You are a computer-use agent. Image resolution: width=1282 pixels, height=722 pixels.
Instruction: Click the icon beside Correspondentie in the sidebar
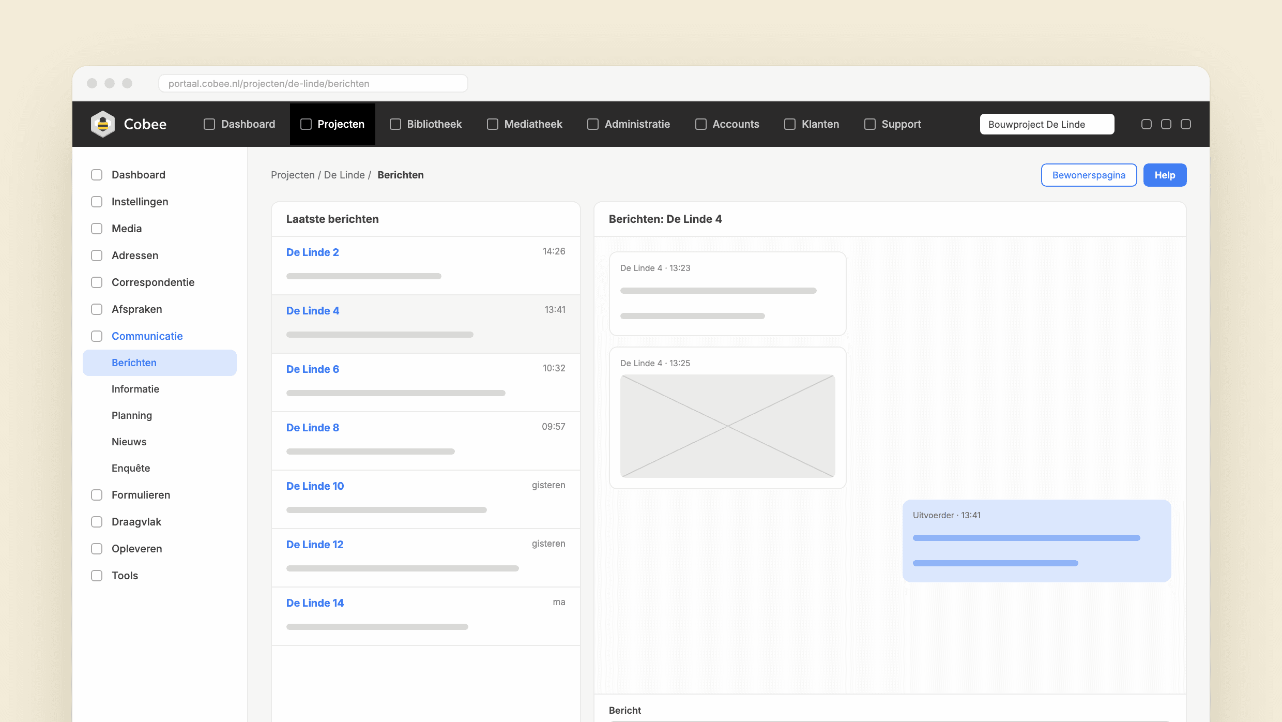[x=97, y=282]
